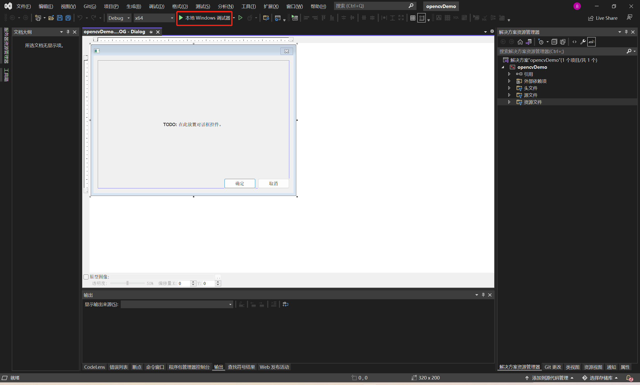Click the 确定 button in the dialog

(239, 183)
